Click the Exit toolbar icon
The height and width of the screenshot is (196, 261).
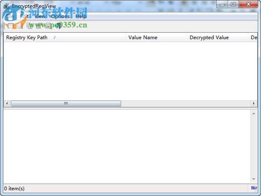(58, 26)
